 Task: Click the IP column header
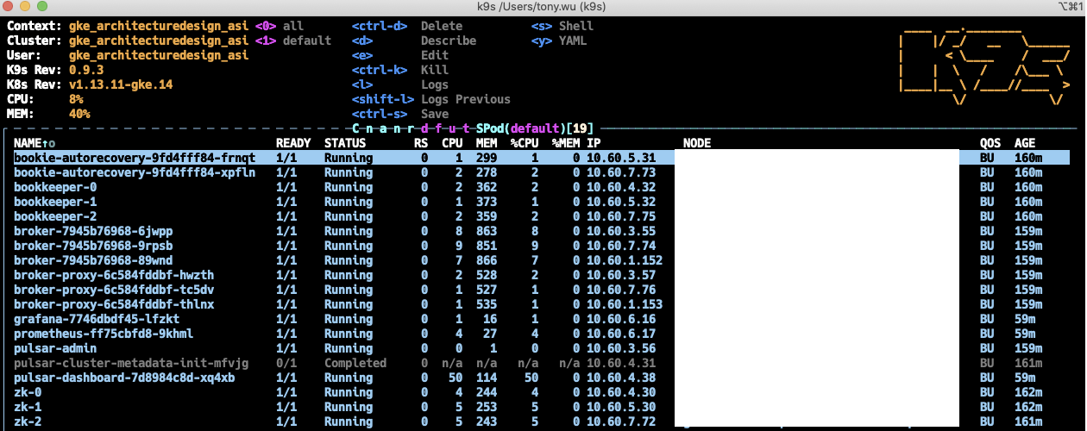point(594,143)
